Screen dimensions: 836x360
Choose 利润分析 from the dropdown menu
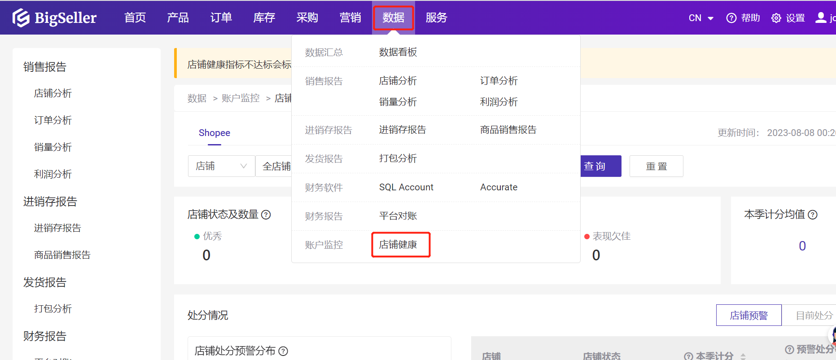[499, 102]
